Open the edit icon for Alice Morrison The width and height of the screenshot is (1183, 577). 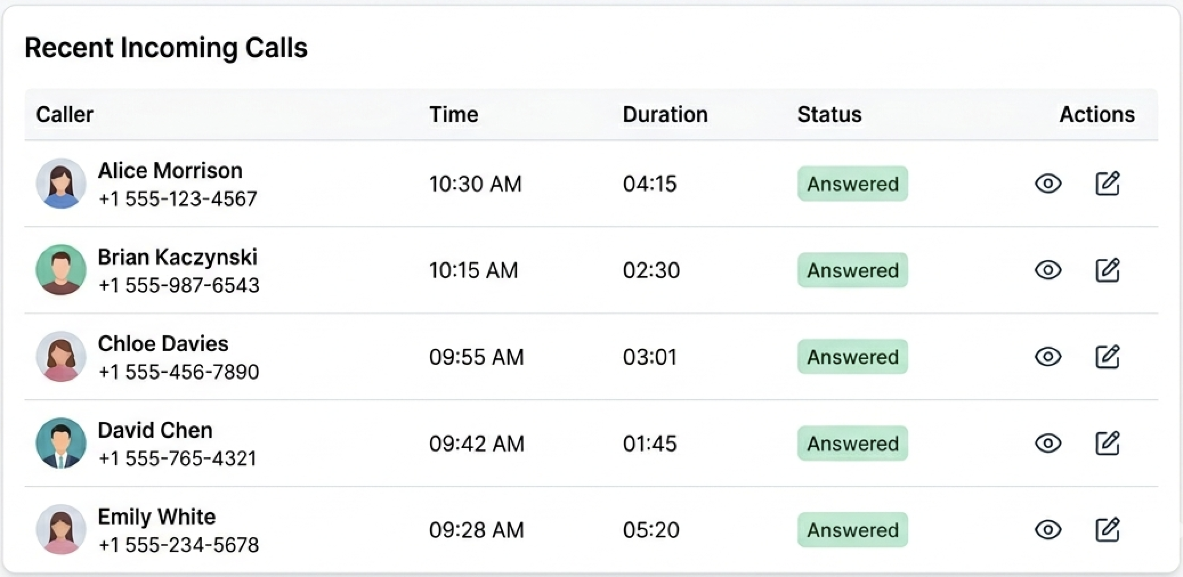tap(1109, 184)
